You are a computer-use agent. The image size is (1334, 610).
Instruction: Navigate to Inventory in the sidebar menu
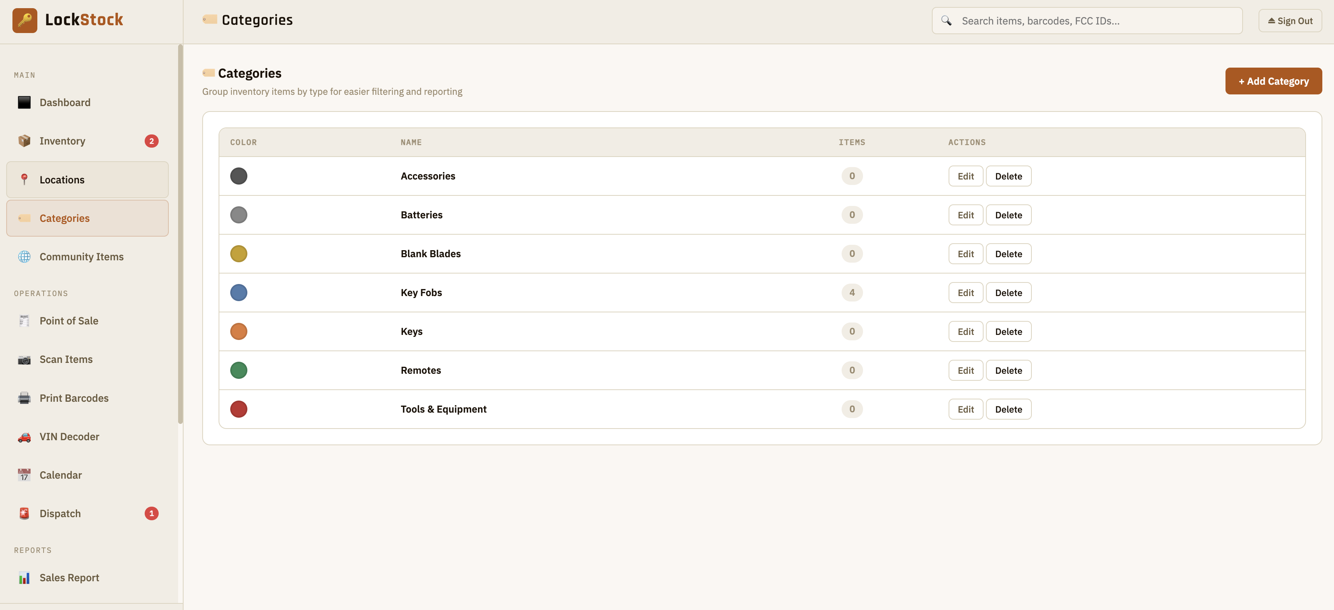pos(62,140)
